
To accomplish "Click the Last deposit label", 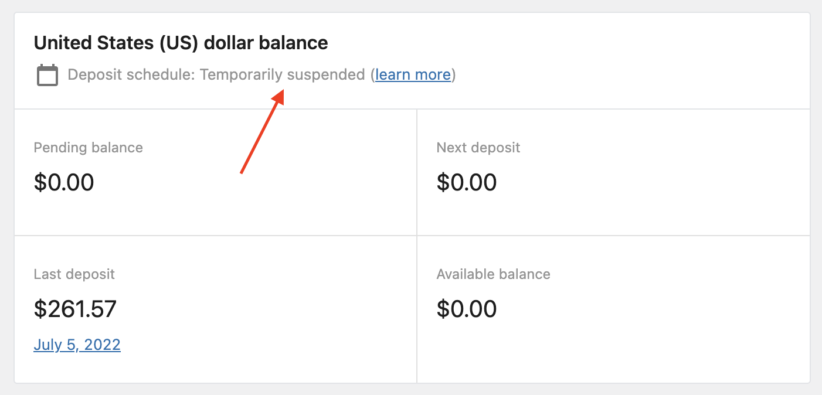I will click(x=74, y=274).
